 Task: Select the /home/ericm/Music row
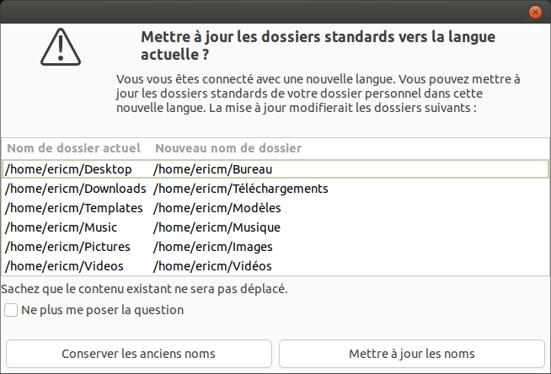pyautogui.click(x=62, y=227)
